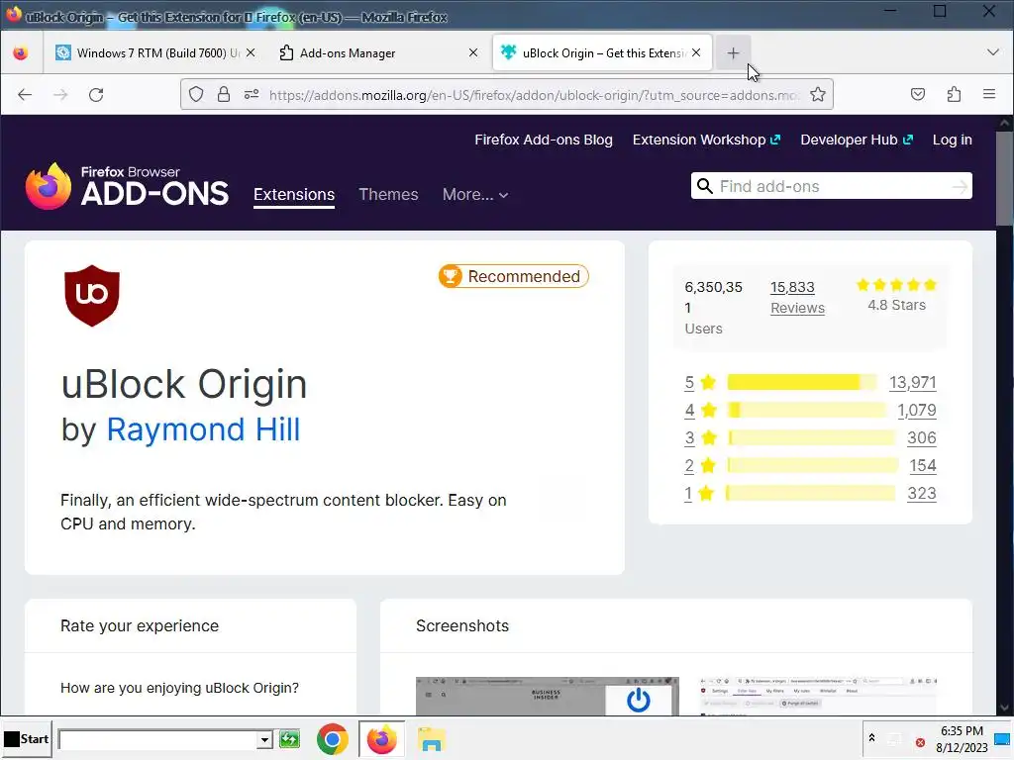1014x760 pixels.
Task: Open the second screenshot thumbnail
Action: [x=818, y=696]
